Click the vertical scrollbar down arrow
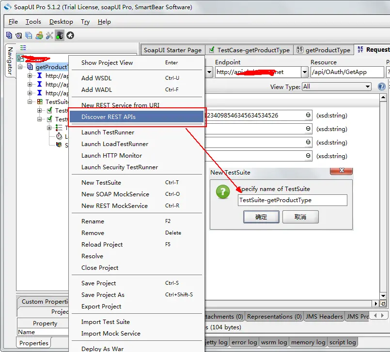390x352 pixels. point(383,296)
